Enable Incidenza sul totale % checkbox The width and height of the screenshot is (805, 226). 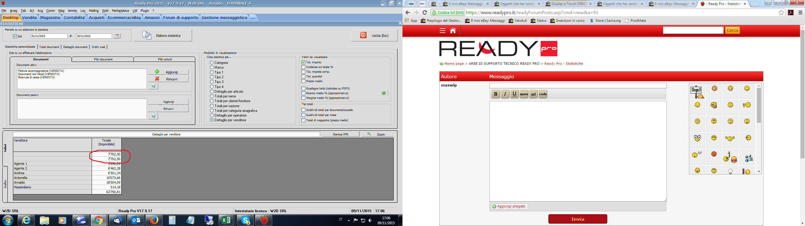point(303,67)
